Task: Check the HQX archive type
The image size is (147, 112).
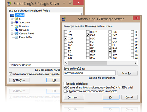Action: 88,55
